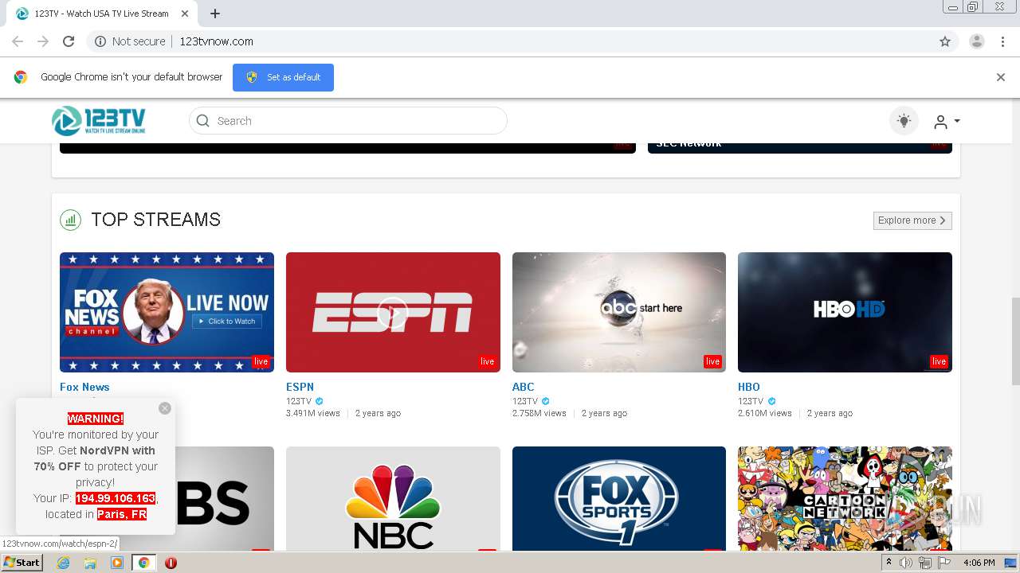The image size is (1020, 573).
Task: Click the network tray icon
Action: 925,563
